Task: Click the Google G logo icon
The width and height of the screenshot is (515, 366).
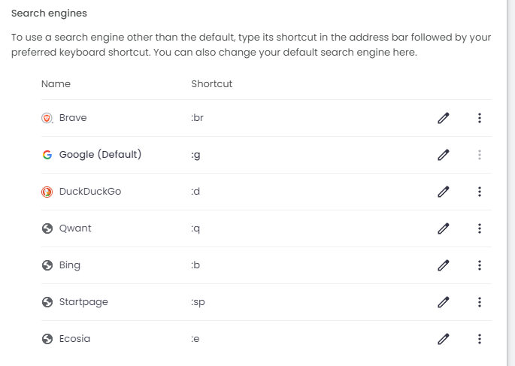Action: [x=47, y=155]
